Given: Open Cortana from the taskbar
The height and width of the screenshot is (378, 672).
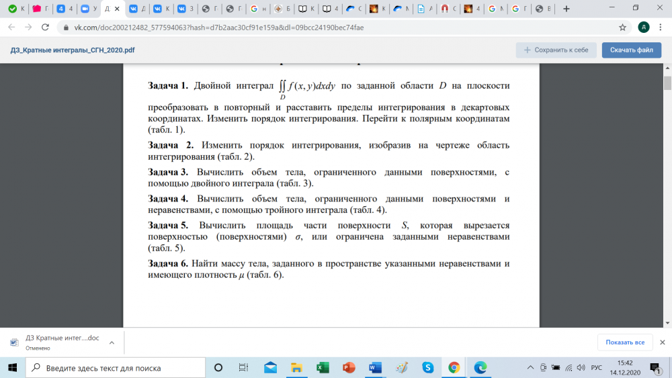Looking at the screenshot, I should tap(218, 368).
